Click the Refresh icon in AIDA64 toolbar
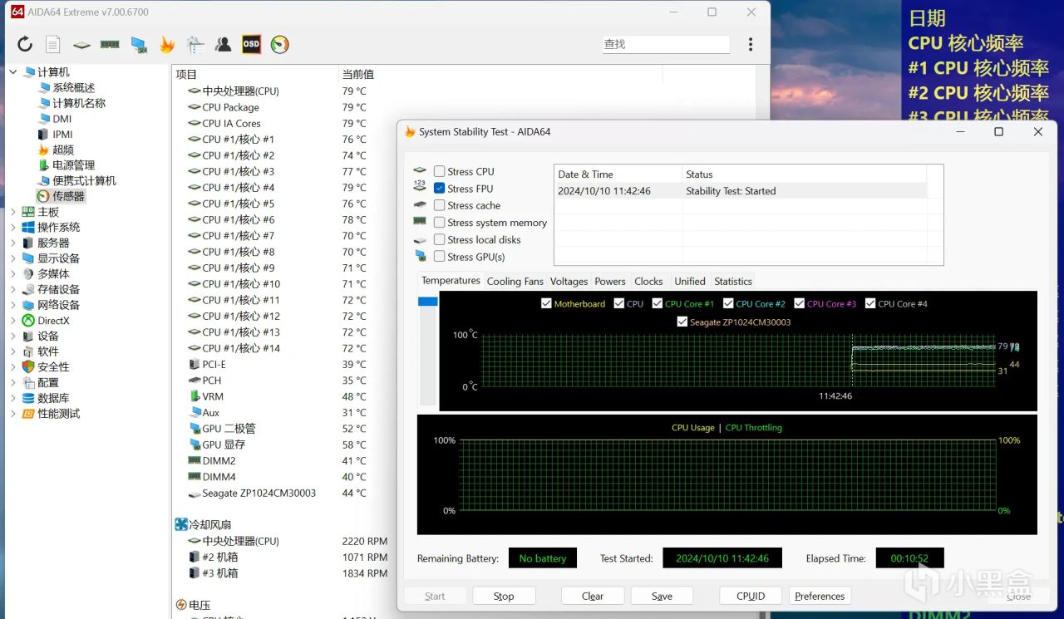The image size is (1064, 619). [25, 45]
